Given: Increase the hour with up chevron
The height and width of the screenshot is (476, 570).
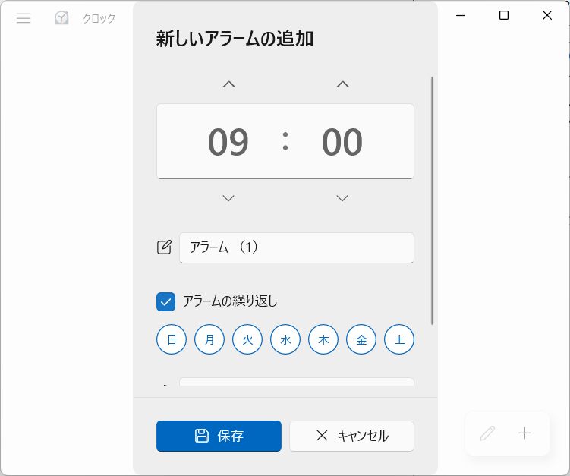Looking at the screenshot, I should point(228,84).
